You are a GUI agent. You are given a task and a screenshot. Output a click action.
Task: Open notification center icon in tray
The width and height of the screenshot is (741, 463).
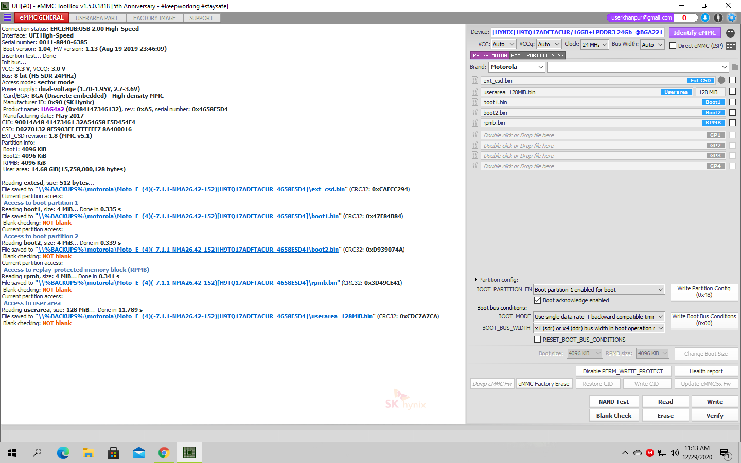[725, 453]
